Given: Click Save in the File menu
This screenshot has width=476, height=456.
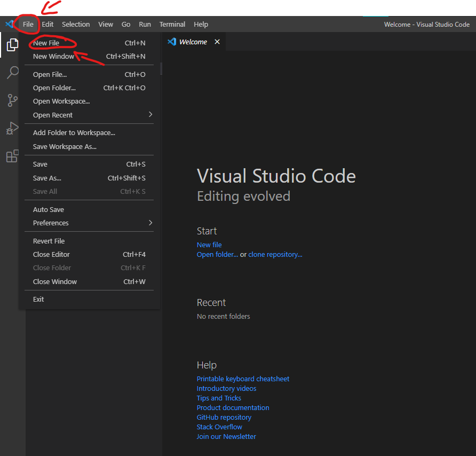Looking at the screenshot, I should point(89,164).
